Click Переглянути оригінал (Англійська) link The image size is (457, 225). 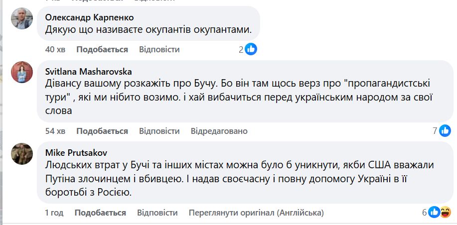point(256,213)
